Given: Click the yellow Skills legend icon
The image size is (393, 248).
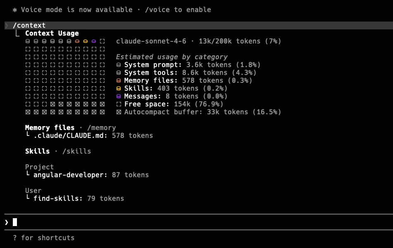Looking at the screenshot, I should pos(119,89).
